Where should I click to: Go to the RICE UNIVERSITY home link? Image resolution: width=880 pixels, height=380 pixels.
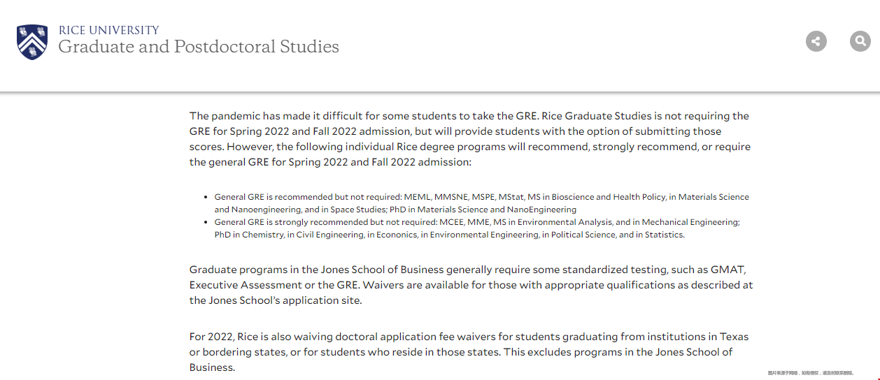pyautogui.click(x=109, y=30)
